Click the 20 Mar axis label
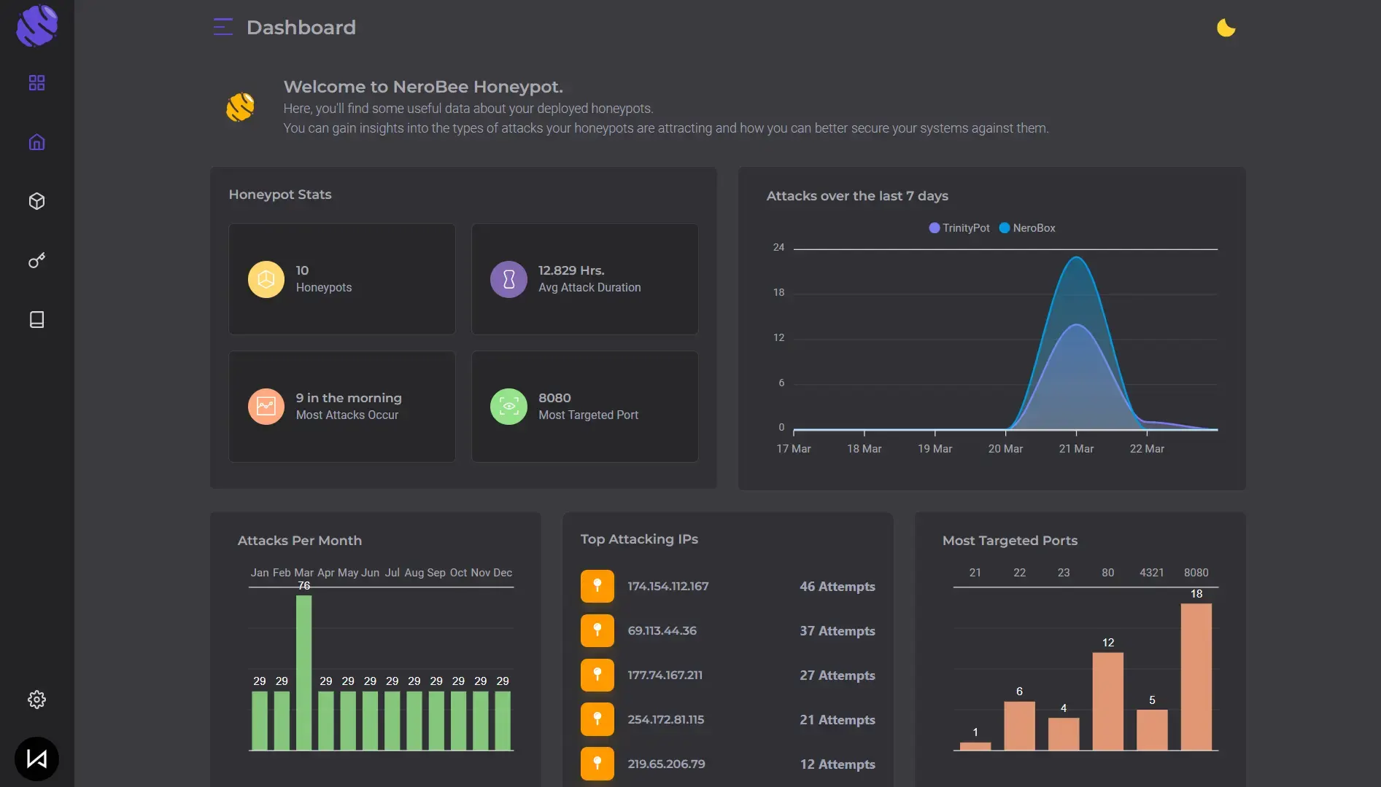The width and height of the screenshot is (1381, 787). point(1005,449)
